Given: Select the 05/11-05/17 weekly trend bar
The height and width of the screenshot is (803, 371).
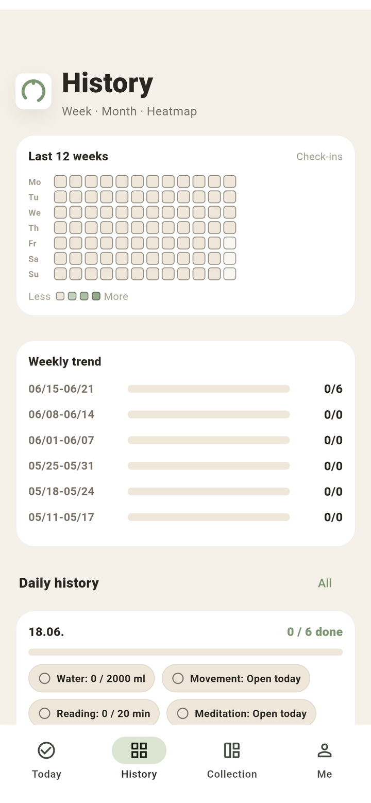Looking at the screenshot, I should (209, 517).
